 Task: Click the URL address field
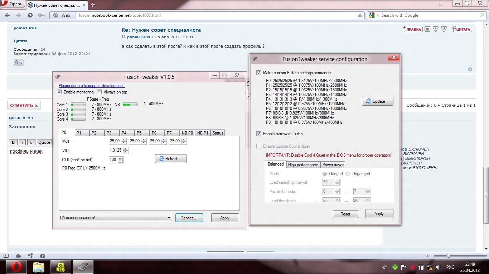(217, 15)
